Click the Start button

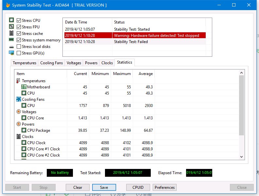click(x=17, y=188)
